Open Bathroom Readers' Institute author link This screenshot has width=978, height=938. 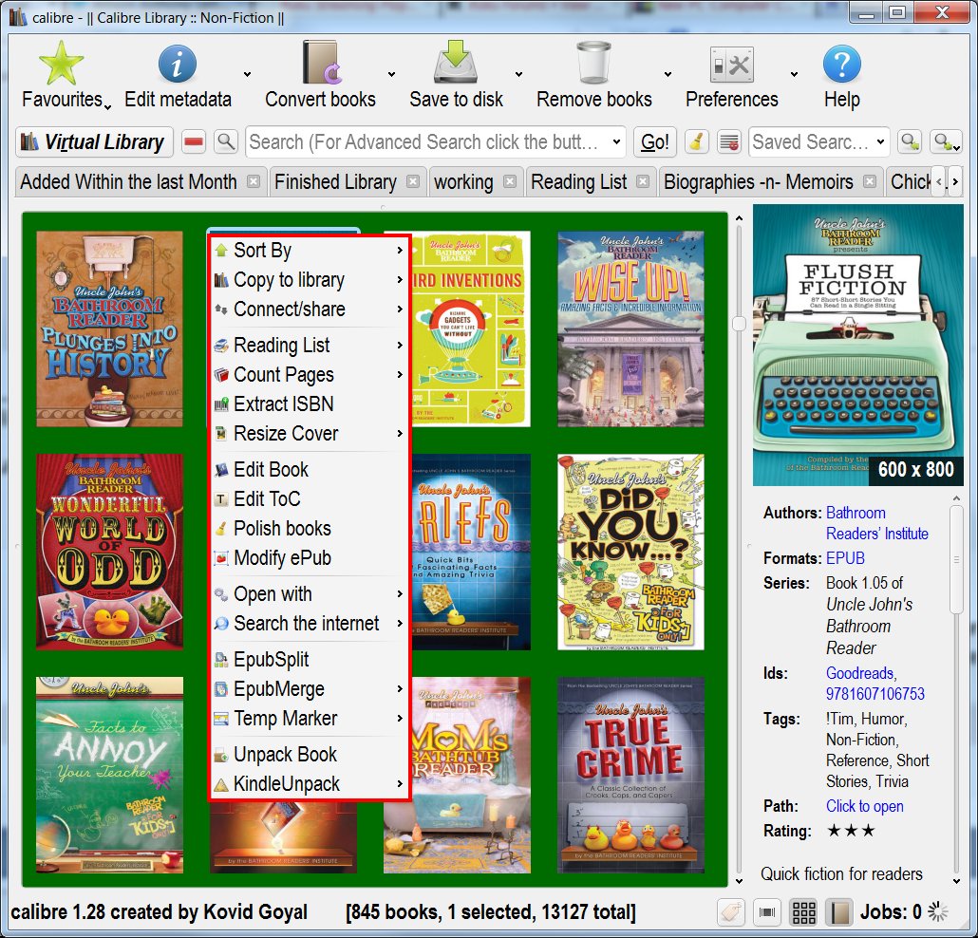click(876, 523)
